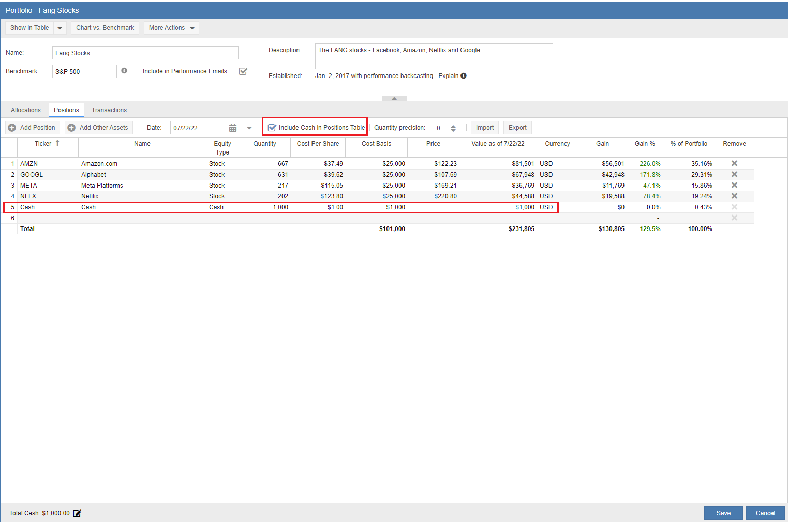Switch to the Allocations tab
Image resolution: width=788 pixels, height=522 pixels.
coord(26,110)
